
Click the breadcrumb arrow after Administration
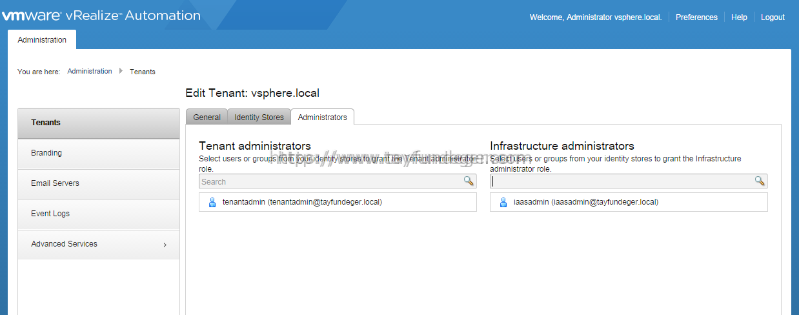[121, 71]
